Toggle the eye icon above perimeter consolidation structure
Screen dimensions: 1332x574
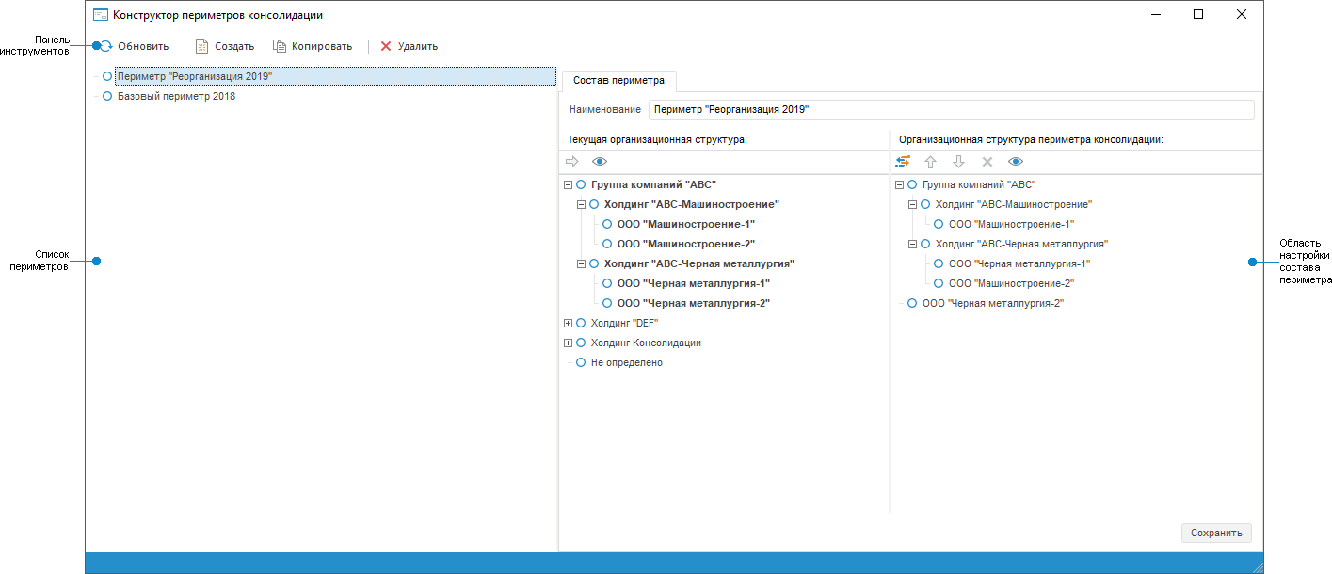tap(1016, 162)
